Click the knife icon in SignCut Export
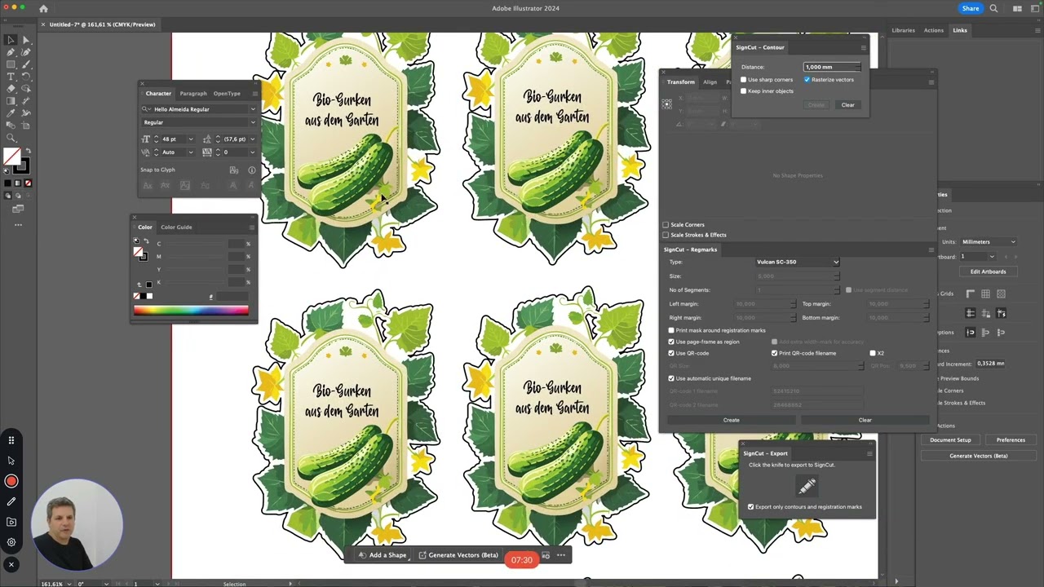Viewport: 1044px width, 587px height. (x=807, y=487)
